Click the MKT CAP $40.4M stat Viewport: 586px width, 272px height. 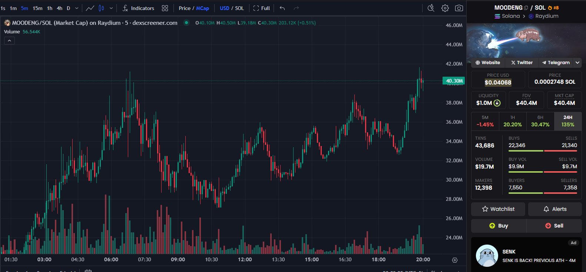pyautogui.click(x=564, y=100)
